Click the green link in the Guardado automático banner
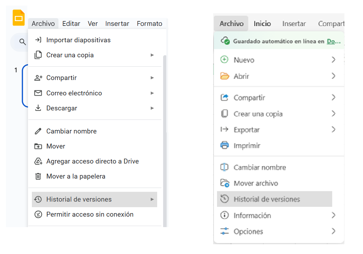 coord(333,41)
